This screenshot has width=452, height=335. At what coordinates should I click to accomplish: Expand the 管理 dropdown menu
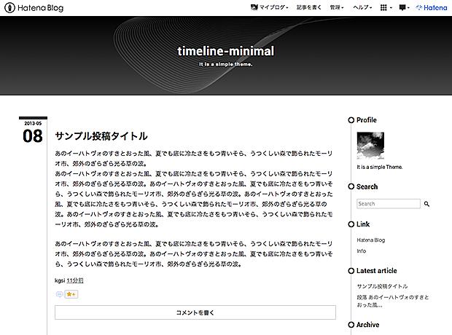(x=337, y=7)
